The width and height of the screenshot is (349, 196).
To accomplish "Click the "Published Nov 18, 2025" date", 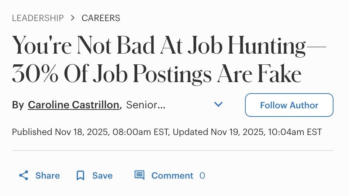I will click(60, 132).
